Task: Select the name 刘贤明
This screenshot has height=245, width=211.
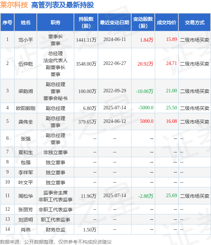Action: (x=26, y=220)
